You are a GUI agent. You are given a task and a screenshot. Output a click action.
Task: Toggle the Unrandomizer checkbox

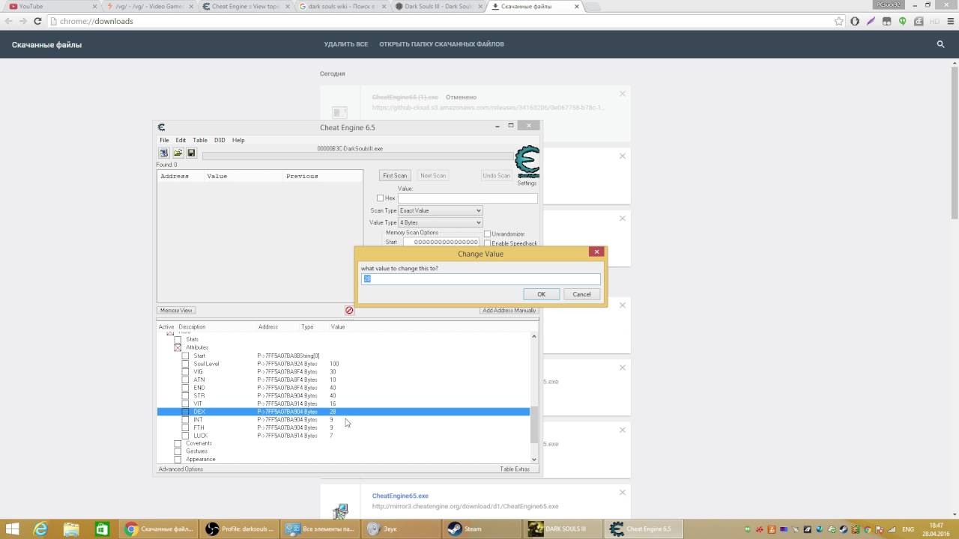pyautogui.click(x=487, y=234)
